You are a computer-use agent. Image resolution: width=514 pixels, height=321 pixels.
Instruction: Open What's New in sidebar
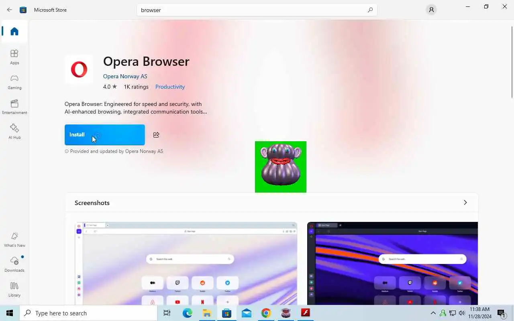14,240
